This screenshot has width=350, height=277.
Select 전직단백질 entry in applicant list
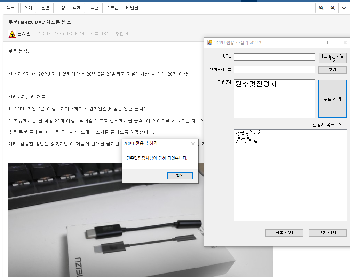point(249,141)
